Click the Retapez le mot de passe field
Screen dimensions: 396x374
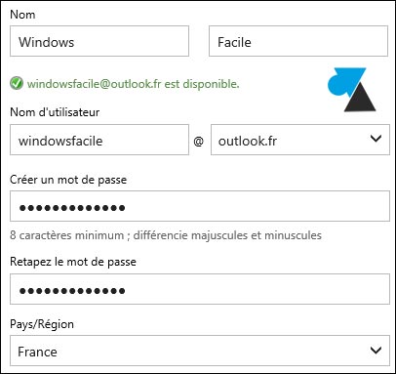click(200, 289)
